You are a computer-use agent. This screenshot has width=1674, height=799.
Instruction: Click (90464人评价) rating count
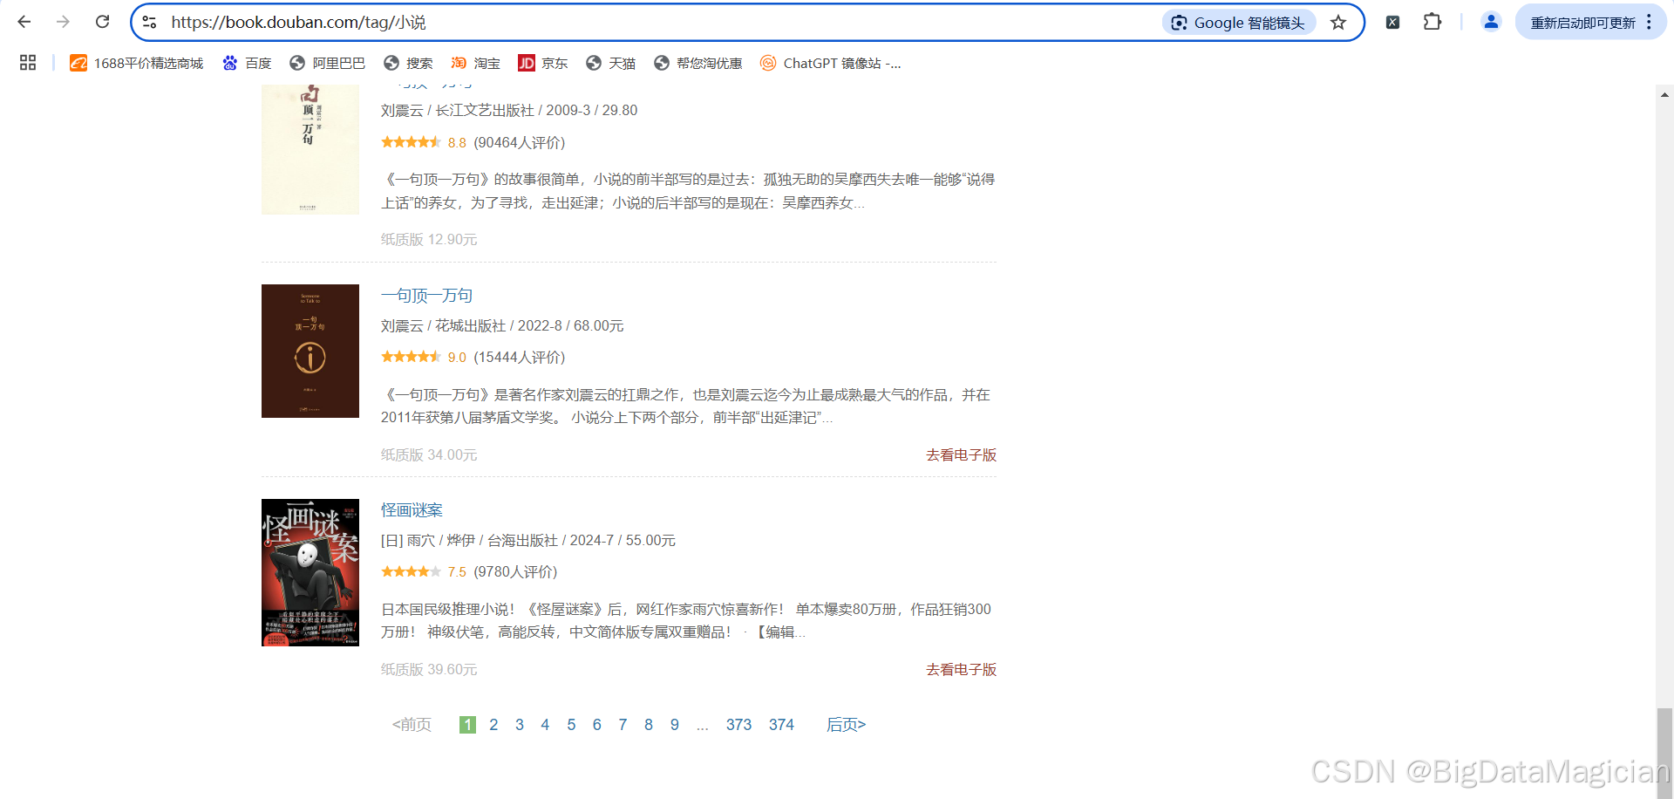(520, 142)
